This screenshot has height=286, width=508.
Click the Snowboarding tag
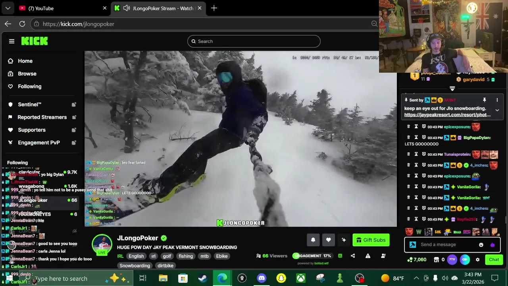coord(135,266)
